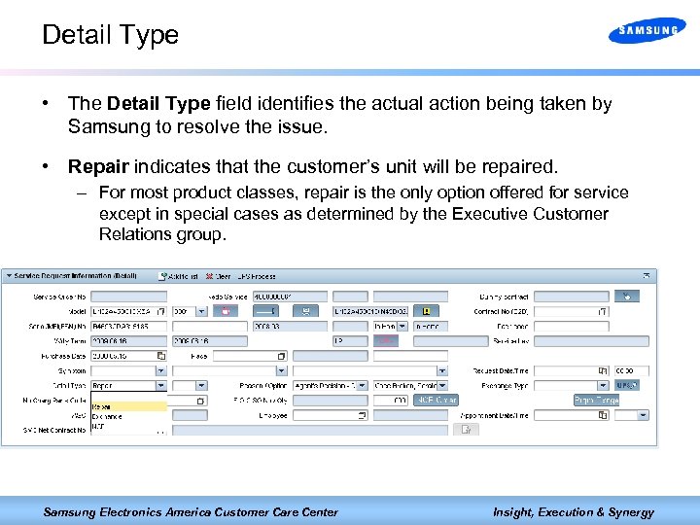Select the option below Exchange in the list

coord(129,427)
